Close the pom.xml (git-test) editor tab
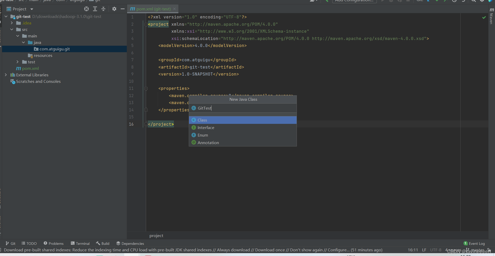Image resolution: width=495 pixels, height=256 pixels. tap(174, 9)
